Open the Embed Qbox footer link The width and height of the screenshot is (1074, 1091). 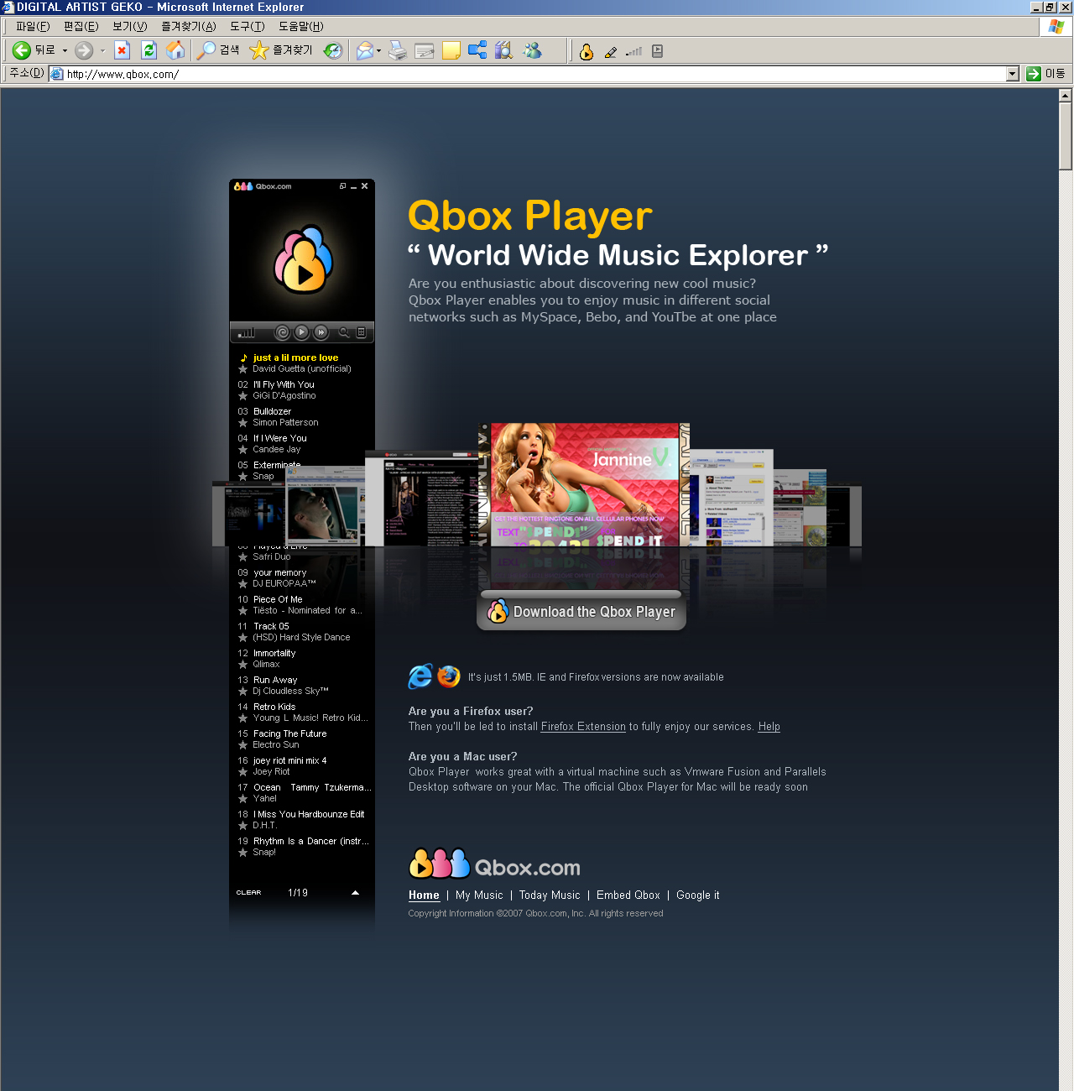[x=628, y=895]
